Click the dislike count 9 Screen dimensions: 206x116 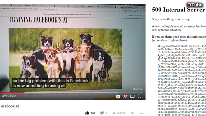[106, 113]
